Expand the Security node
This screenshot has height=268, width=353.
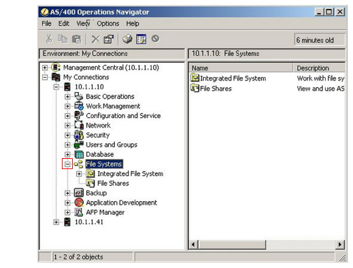[x=67, y=135]
